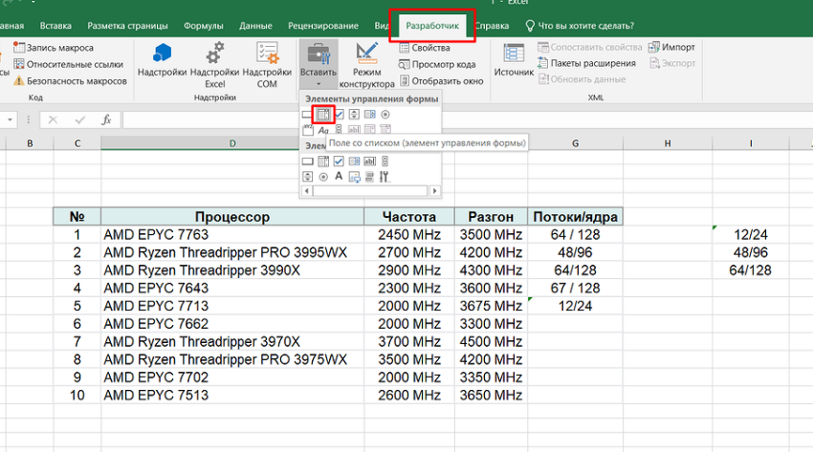Viewport: 813px width, 452px height.
Task: Switch to the Формулы ribbon tab
Action: [x=204, y=26]
